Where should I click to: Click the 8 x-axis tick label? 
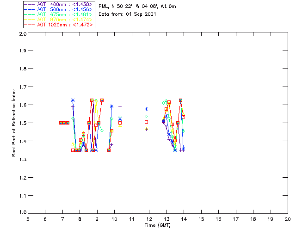80,219
